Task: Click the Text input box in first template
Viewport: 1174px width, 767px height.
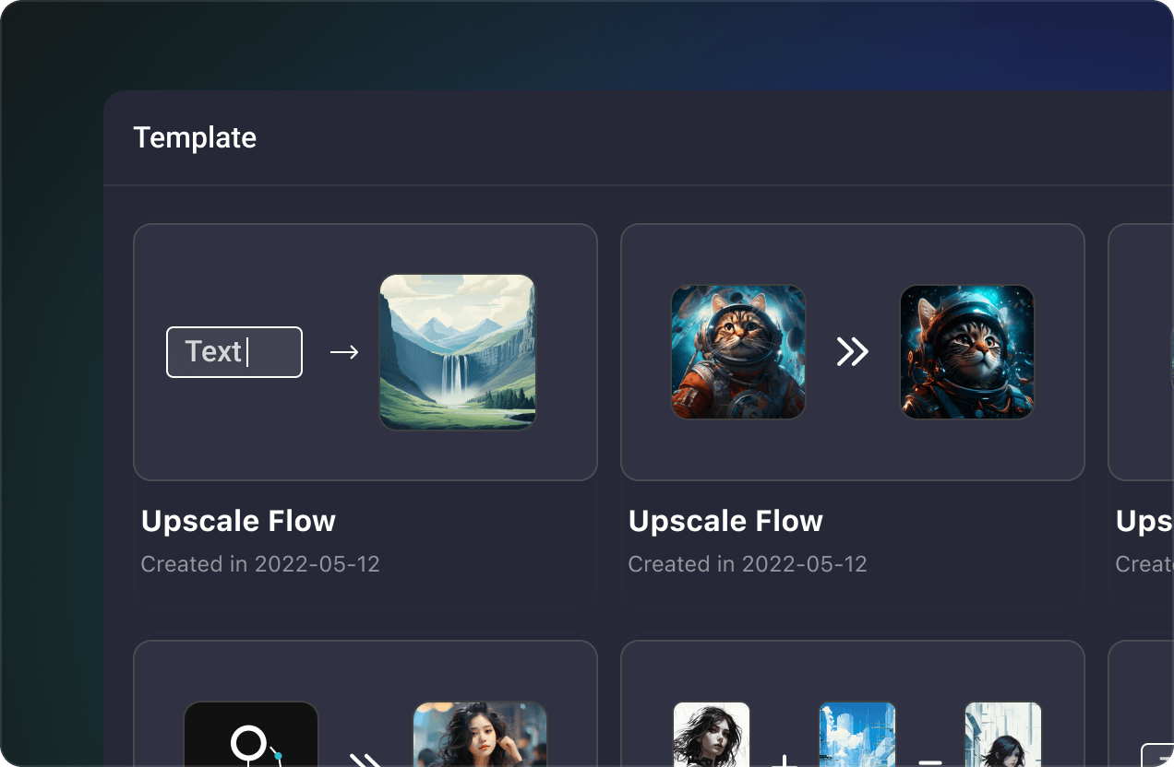Action: point(234,352)
